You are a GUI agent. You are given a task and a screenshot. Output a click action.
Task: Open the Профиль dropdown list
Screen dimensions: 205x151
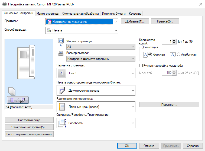point(116,22)
